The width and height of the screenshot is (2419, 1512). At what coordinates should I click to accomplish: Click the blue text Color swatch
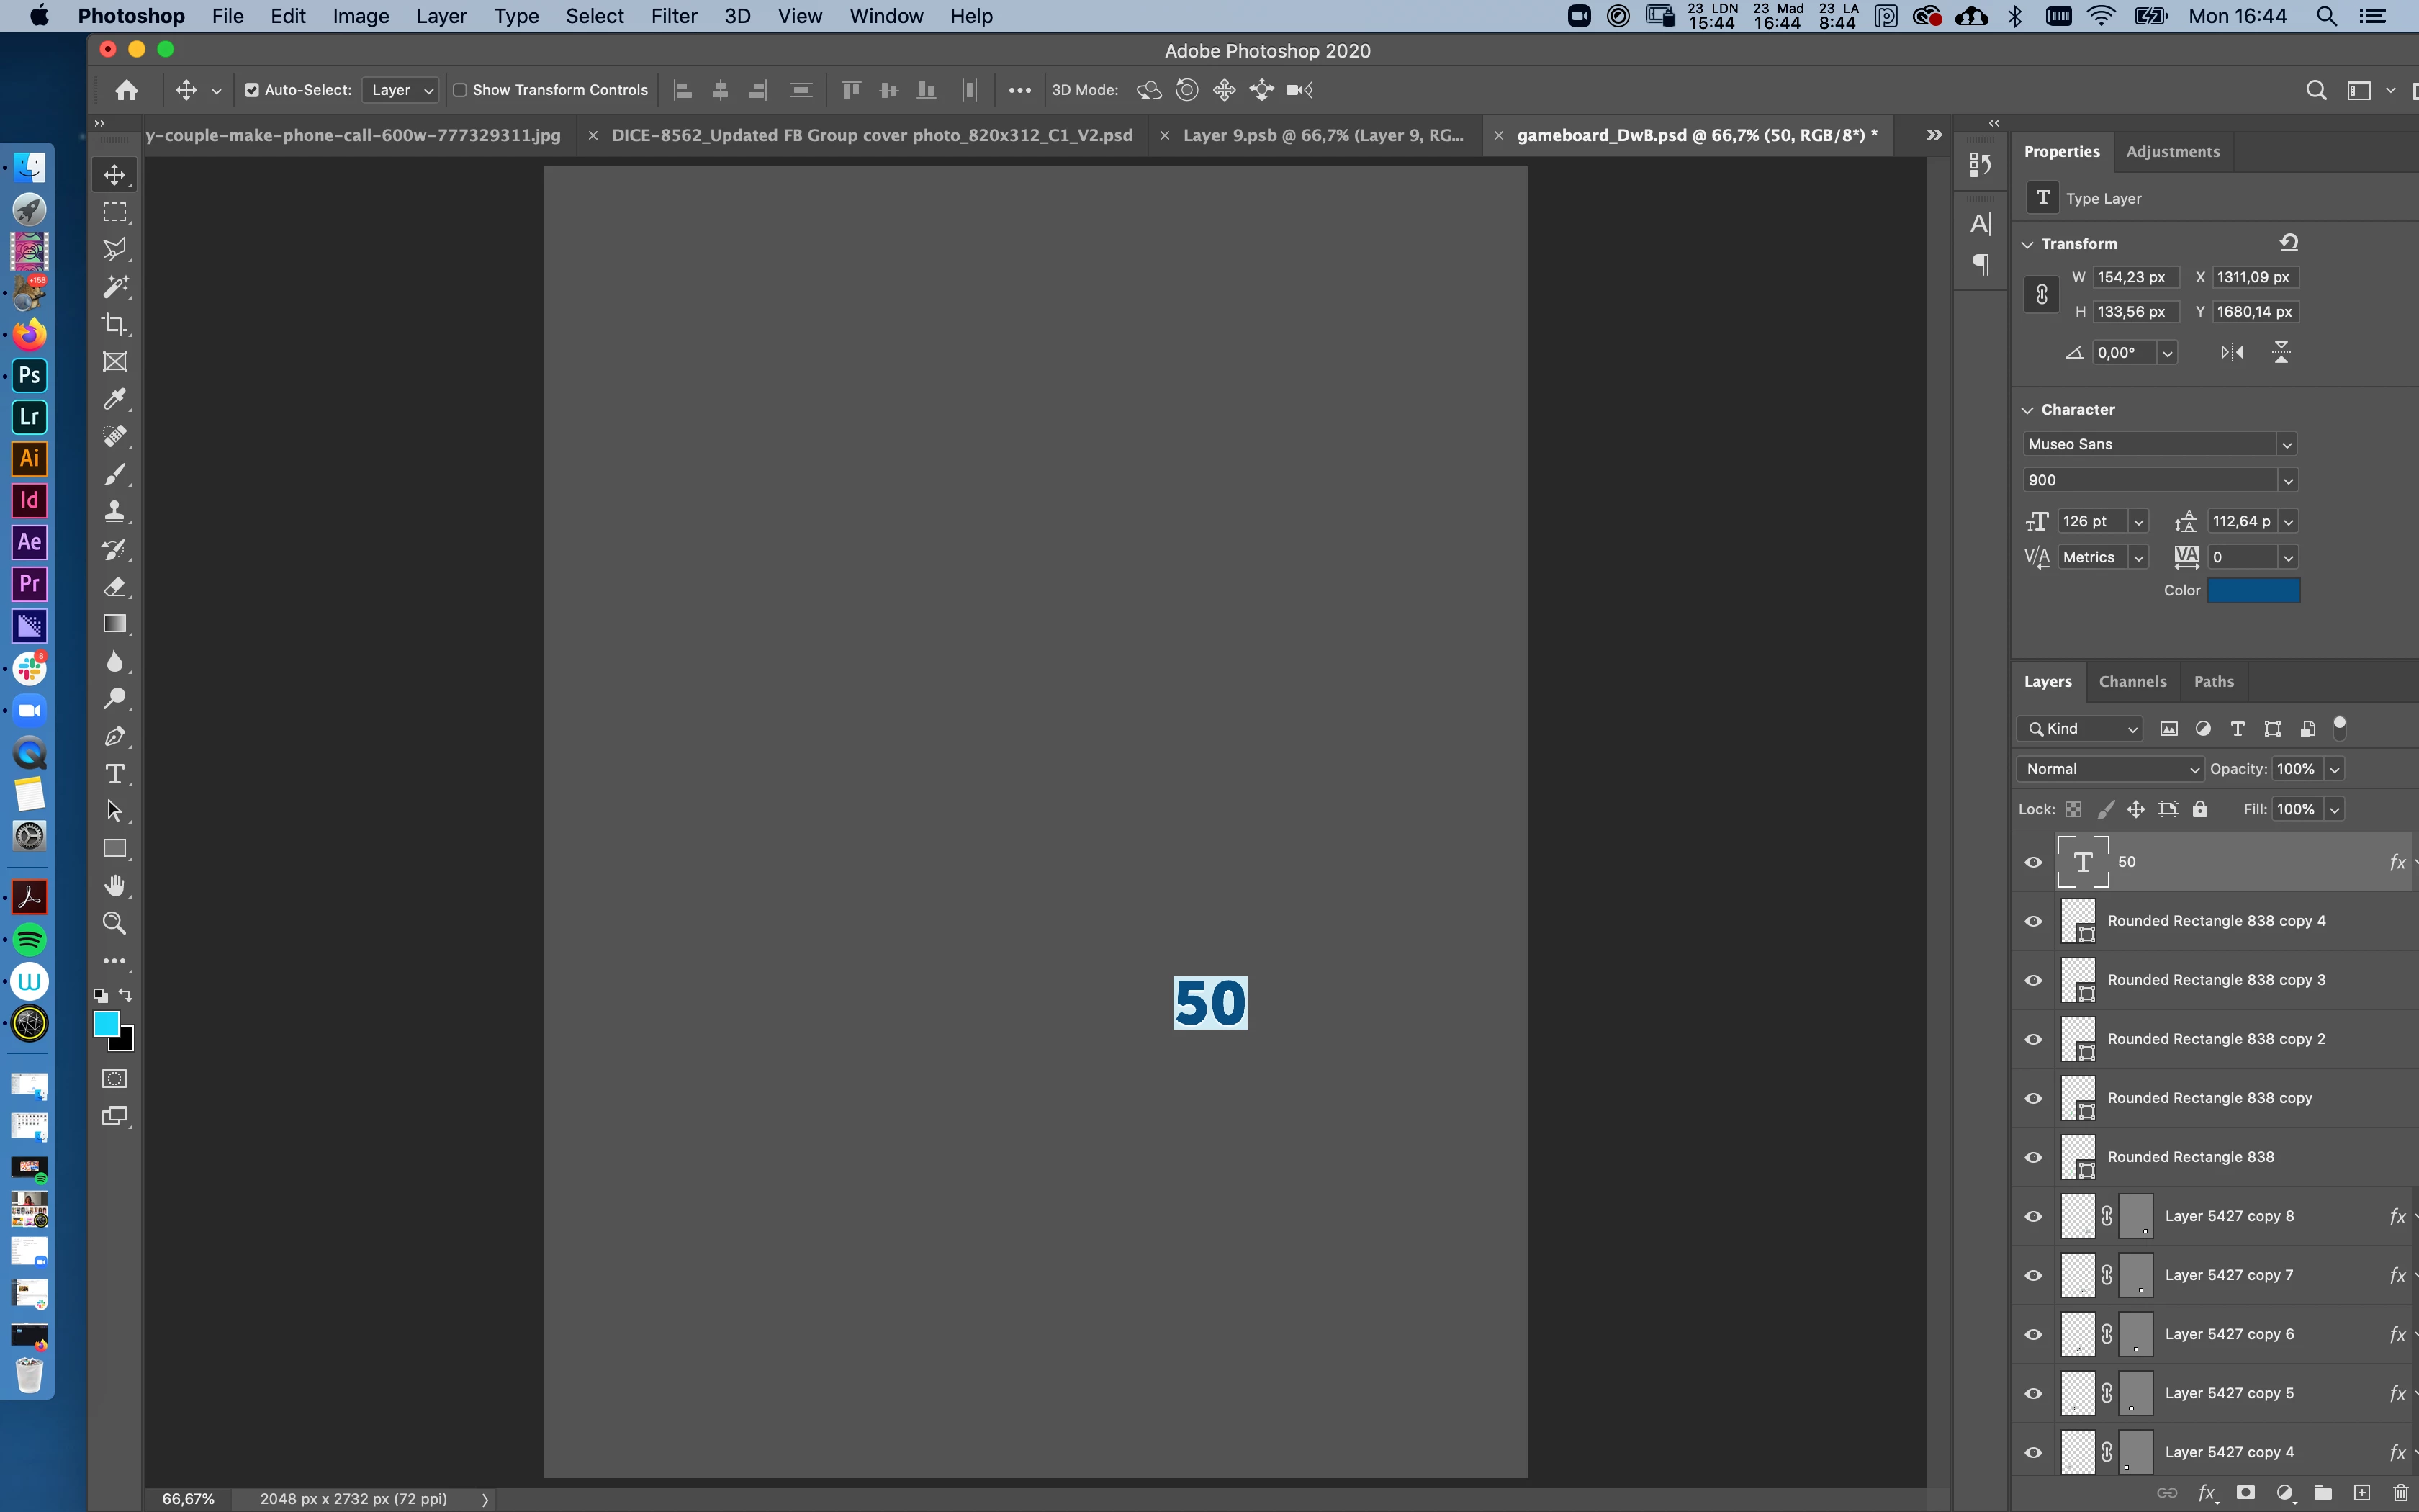2253,591
